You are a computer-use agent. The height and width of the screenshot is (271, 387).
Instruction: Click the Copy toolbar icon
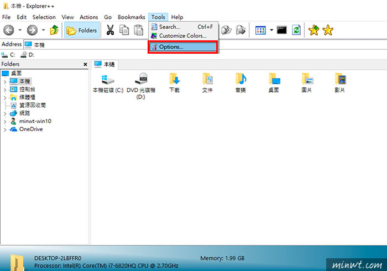click(124, 30)
